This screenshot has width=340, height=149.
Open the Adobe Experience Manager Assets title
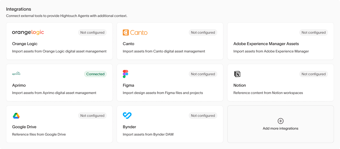click(266, 44)
